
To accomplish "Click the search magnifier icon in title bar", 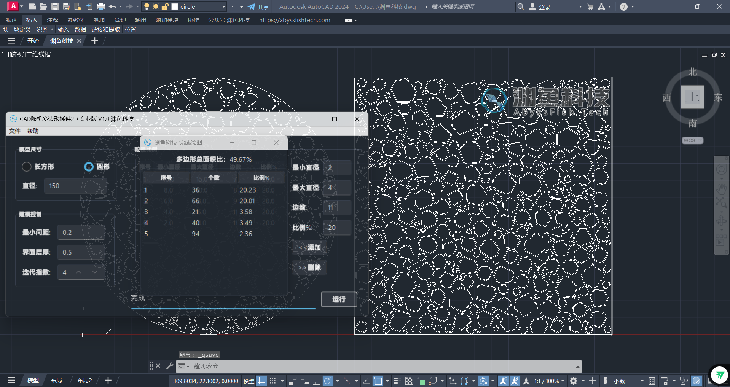I will (521, 6).
